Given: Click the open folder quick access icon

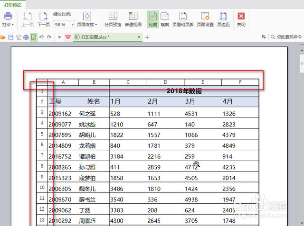Looking at the screenshot, I should 3,37.
